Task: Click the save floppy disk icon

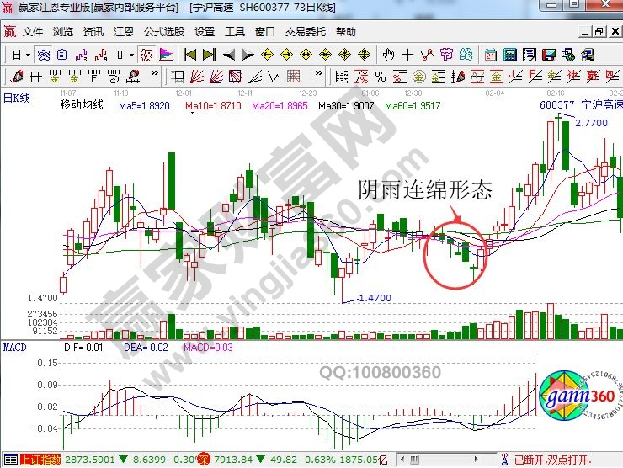Action: 551,55
